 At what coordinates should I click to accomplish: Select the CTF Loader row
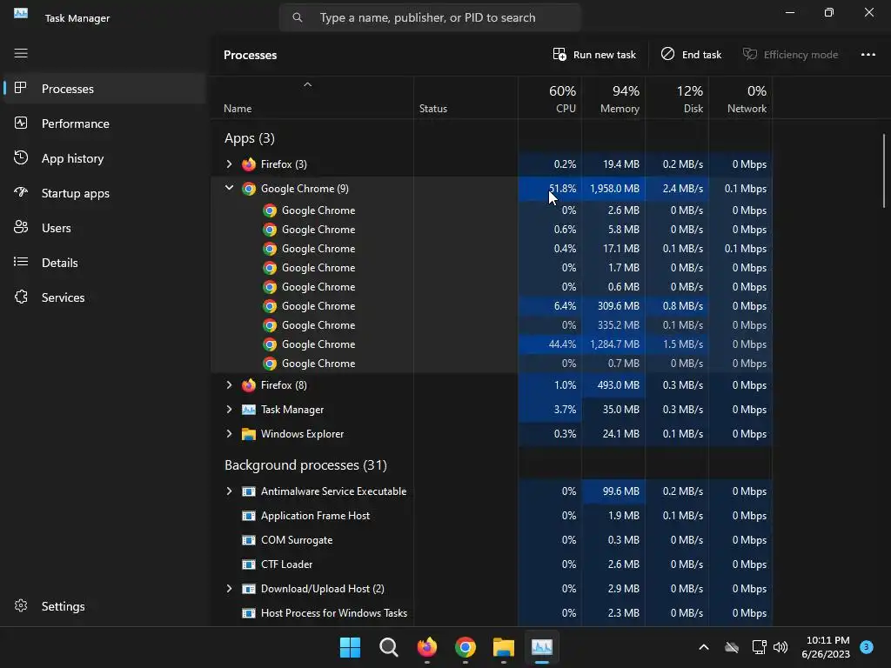[492, 564]
